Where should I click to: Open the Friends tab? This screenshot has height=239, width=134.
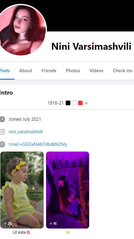click(49, 71)
